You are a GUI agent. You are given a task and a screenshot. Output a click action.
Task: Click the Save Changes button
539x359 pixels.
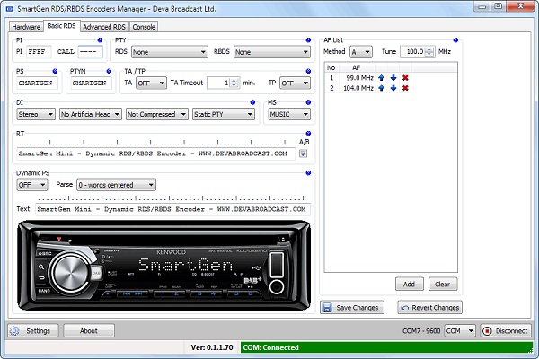click(x=352, y=308)
